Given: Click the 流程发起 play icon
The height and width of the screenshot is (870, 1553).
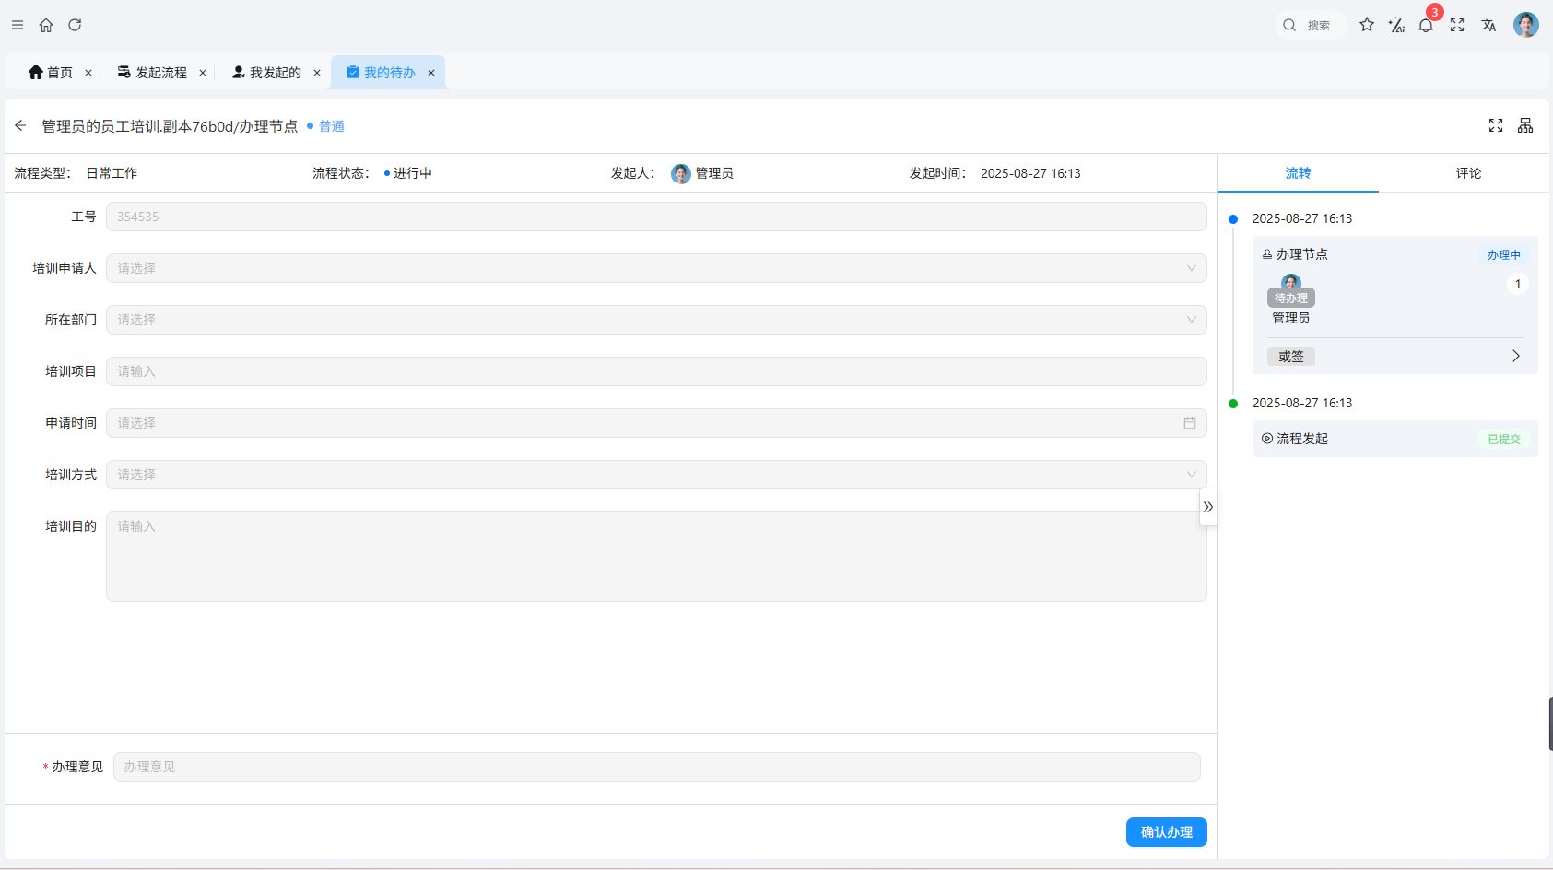Looking at the screenshot, I should (1267, 439).
